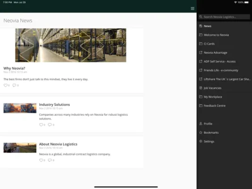Open Settings from the sidebar

tap(209, 141)
